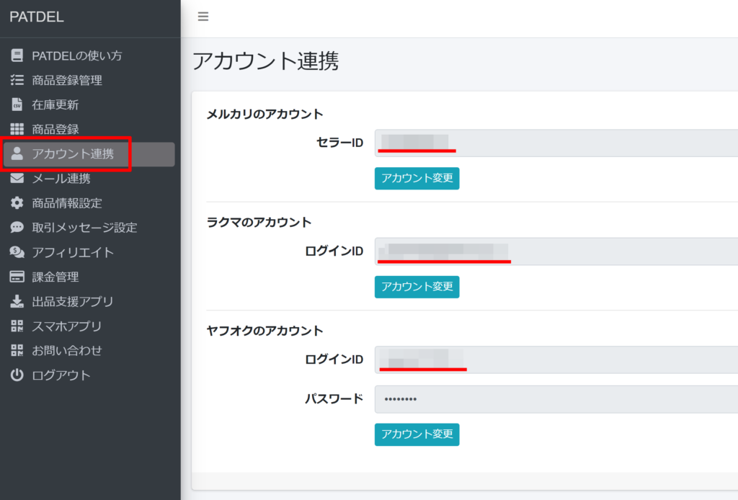Click the book icon beside PATDELの使い方
Image resolution: width=738 pixels, height=500 pixels.
(x=17, y=55)
